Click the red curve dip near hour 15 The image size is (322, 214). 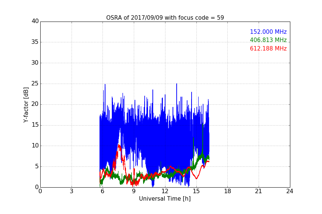196,178
